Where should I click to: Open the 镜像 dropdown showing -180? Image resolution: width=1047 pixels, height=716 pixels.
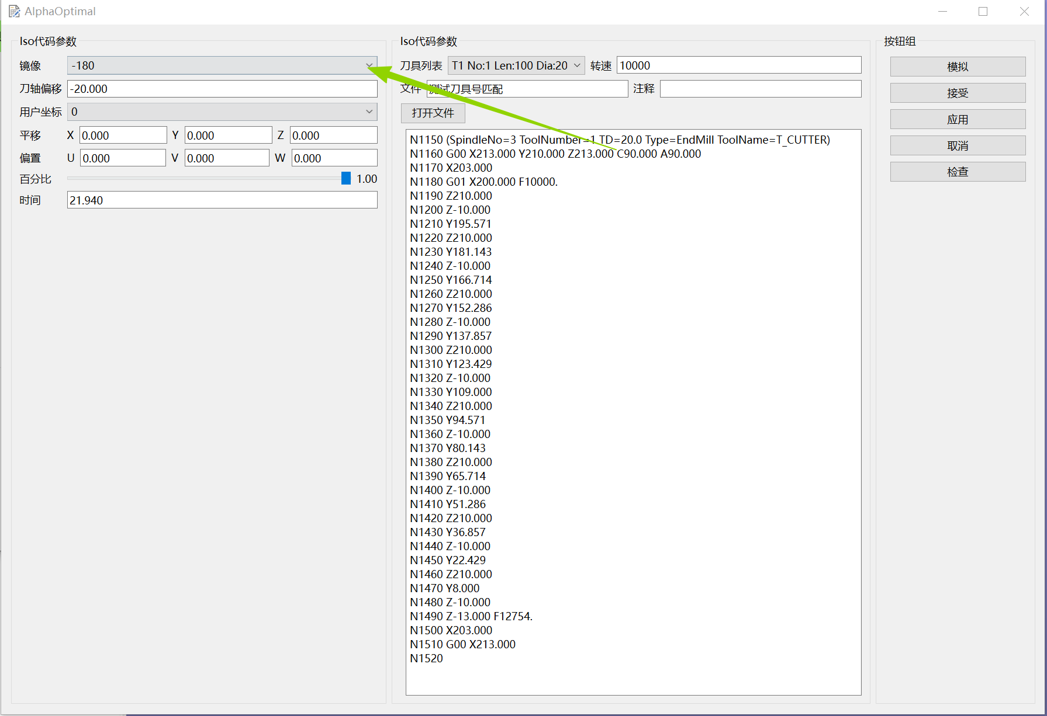coord(222,65)
